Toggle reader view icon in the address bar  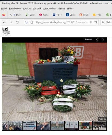click(91, 22)
